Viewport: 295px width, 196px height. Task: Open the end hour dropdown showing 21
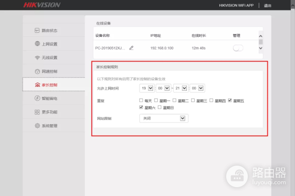[184, 88]
